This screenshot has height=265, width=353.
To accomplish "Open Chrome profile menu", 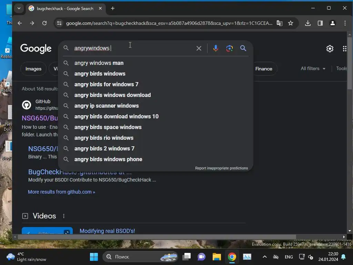I will [333, 23].
